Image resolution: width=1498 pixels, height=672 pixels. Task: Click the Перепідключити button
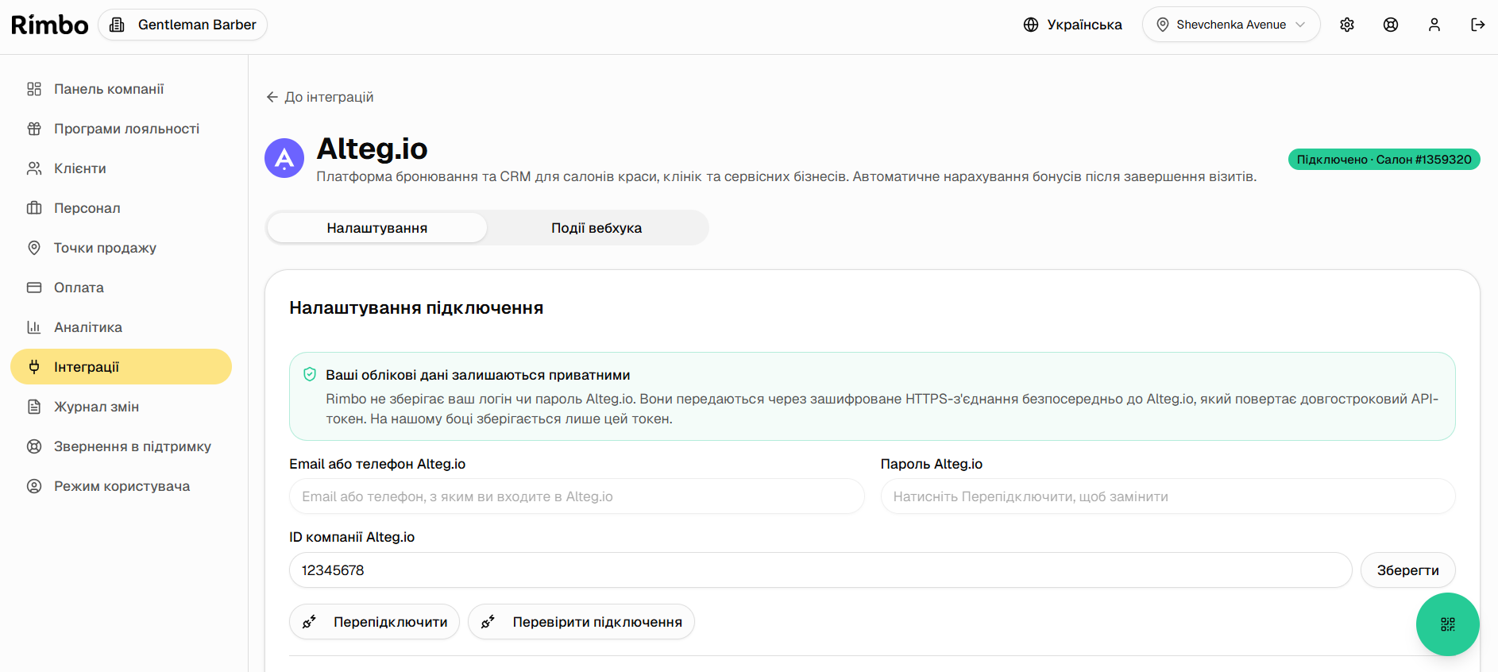pos(374,622)
